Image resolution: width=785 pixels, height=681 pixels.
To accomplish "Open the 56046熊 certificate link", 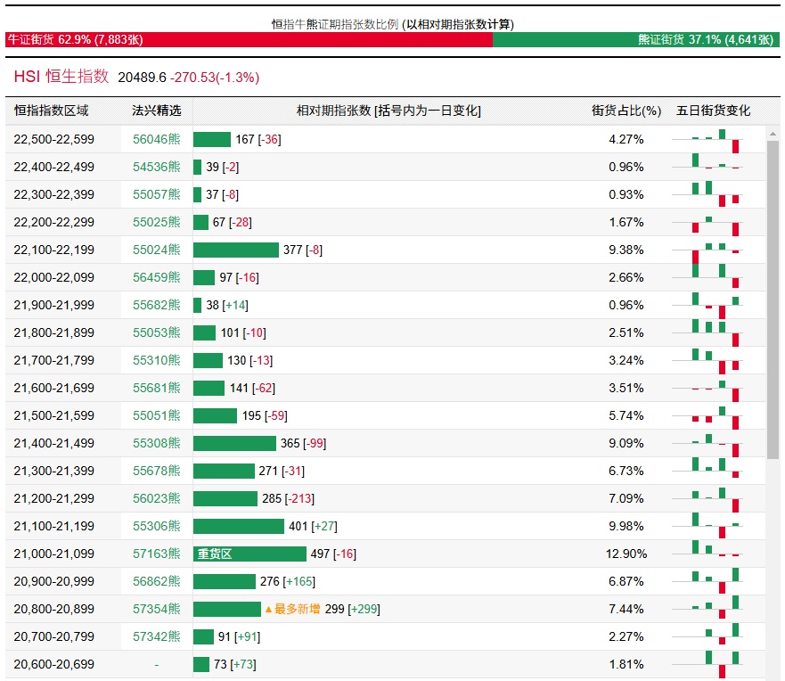I will [156, 139].
